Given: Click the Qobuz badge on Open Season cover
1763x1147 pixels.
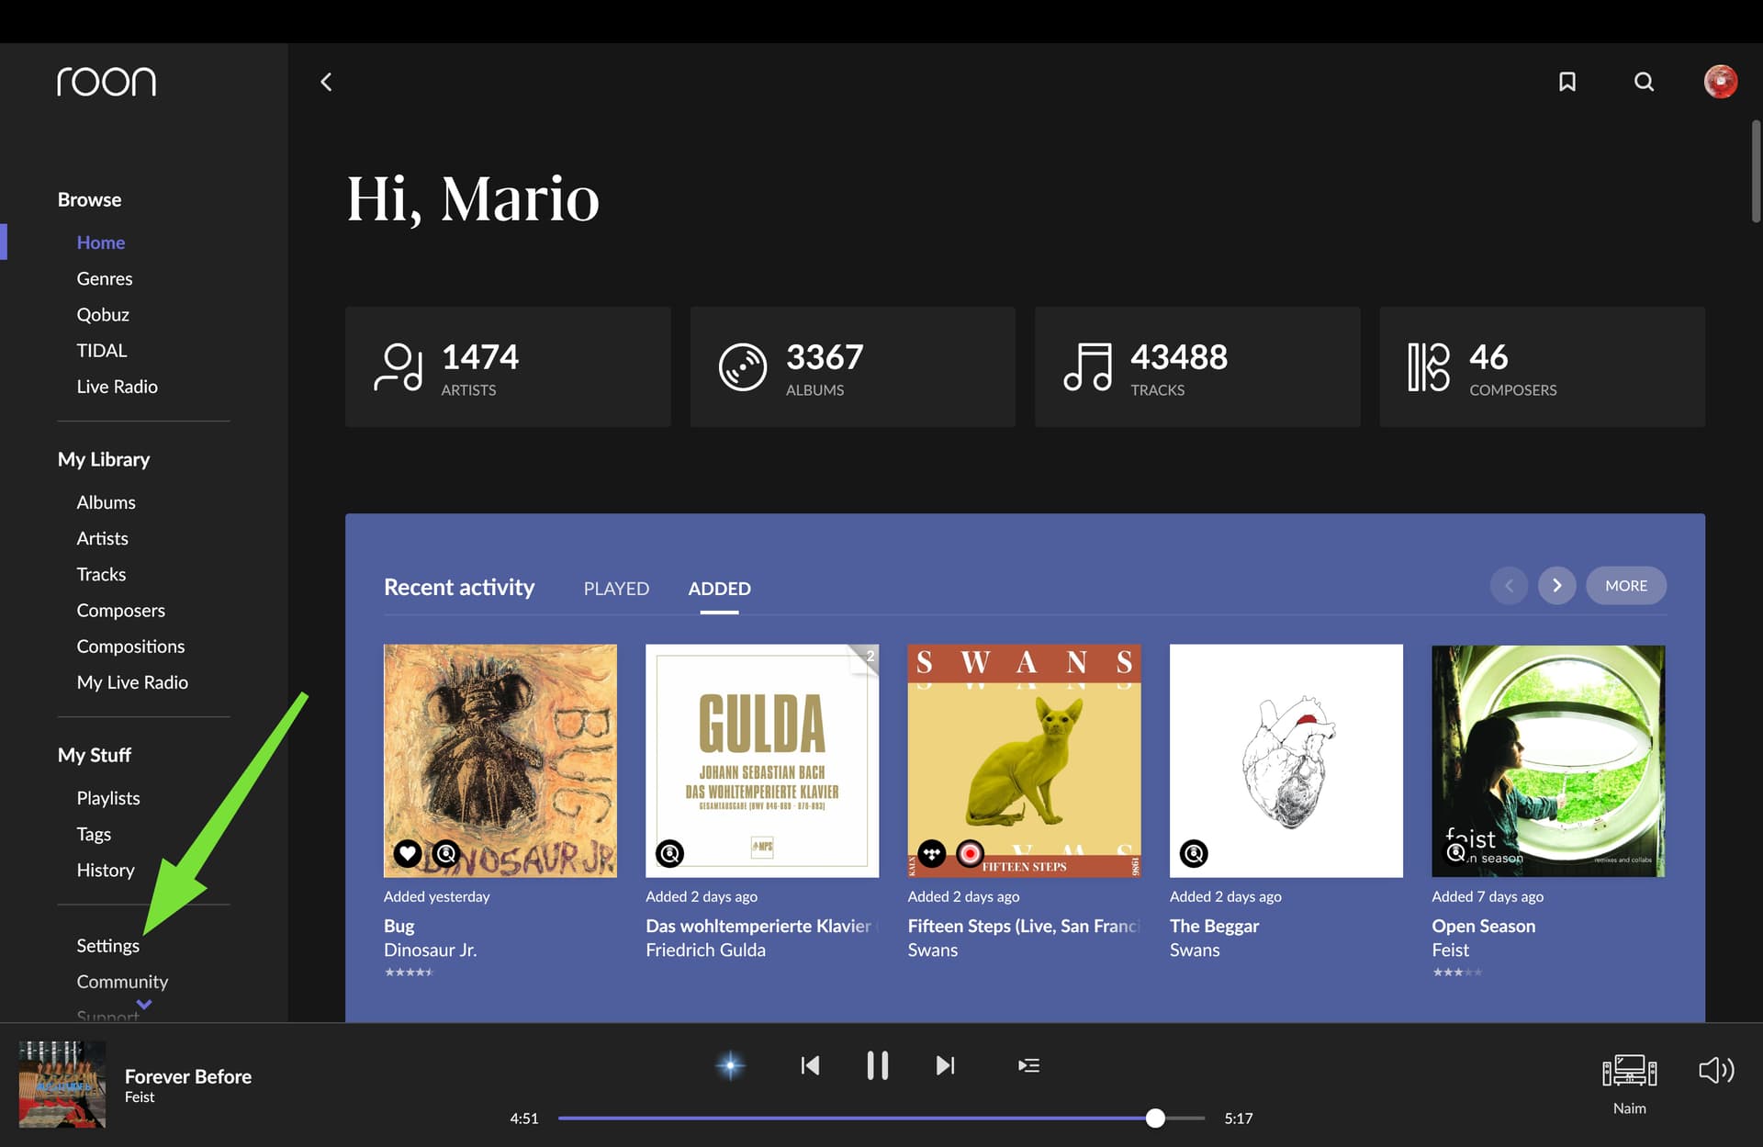Looking at the screenshot, I should pos(1455,853).
